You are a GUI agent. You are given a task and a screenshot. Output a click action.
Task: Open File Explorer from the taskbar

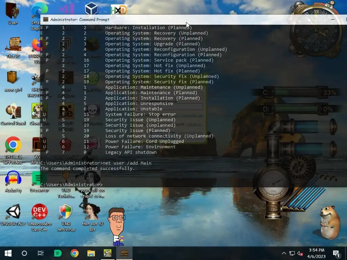tap(91, 253)
